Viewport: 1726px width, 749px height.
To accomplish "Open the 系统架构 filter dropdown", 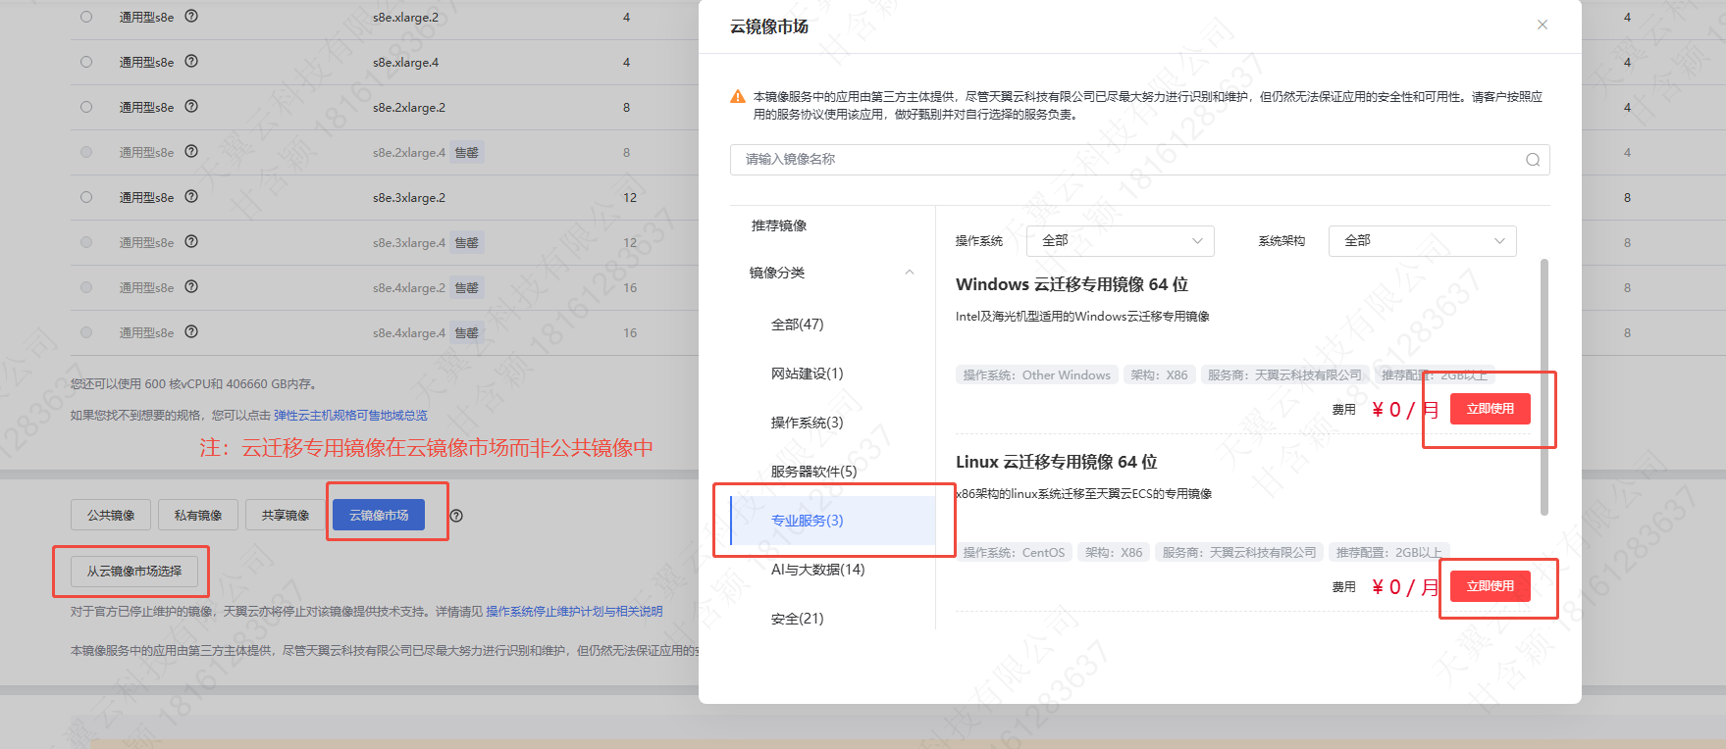I will click(x=1422, y=241).
